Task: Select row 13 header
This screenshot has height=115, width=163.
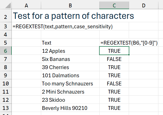Action: (6, 108)
